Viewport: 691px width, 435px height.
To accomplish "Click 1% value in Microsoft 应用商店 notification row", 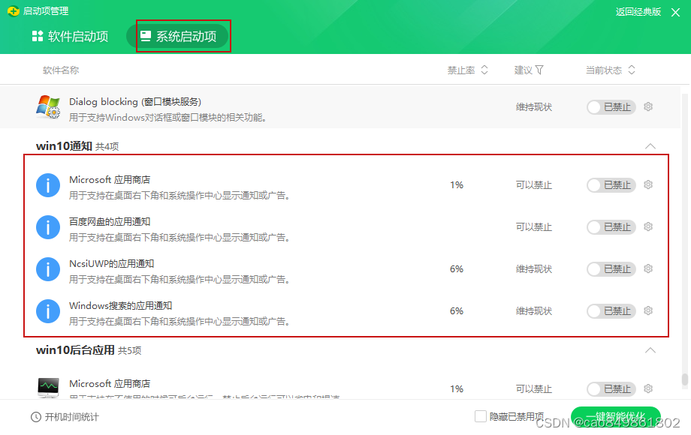I will point(457,185).
